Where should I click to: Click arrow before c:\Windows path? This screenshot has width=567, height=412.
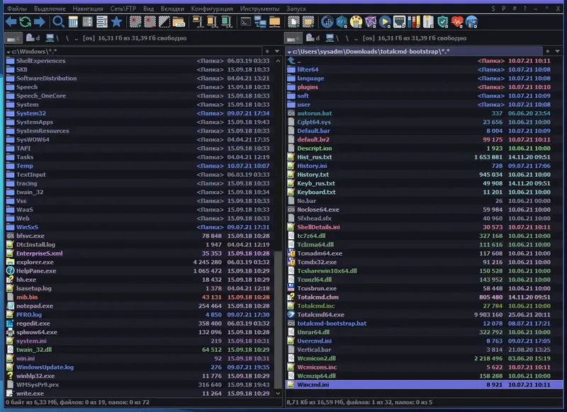pyautogui.click(x=9, y=52)
